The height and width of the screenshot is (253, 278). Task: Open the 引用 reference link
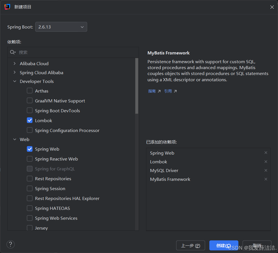tap(169, 91)
